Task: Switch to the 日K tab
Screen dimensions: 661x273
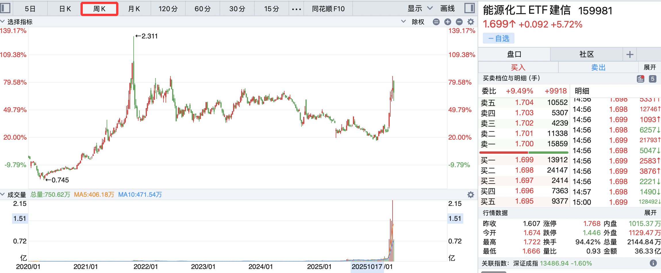Action: coord(65,9)
